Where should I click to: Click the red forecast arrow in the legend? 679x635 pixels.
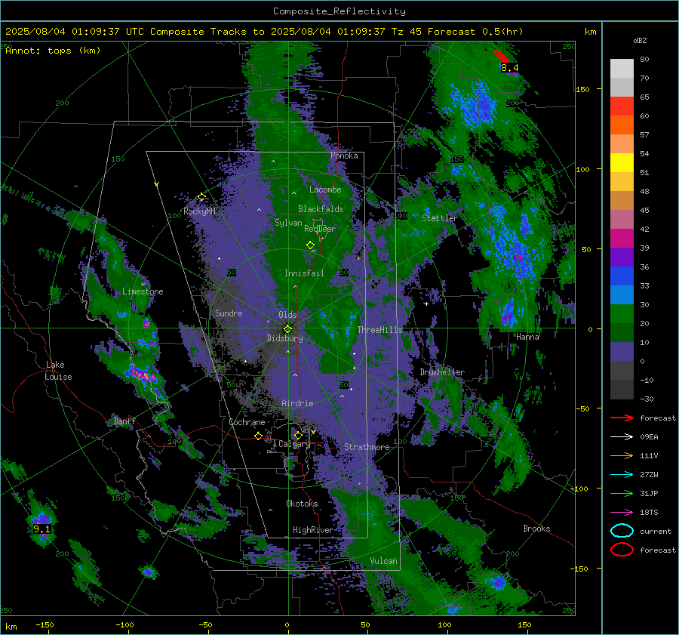click(x=622, y=418)
